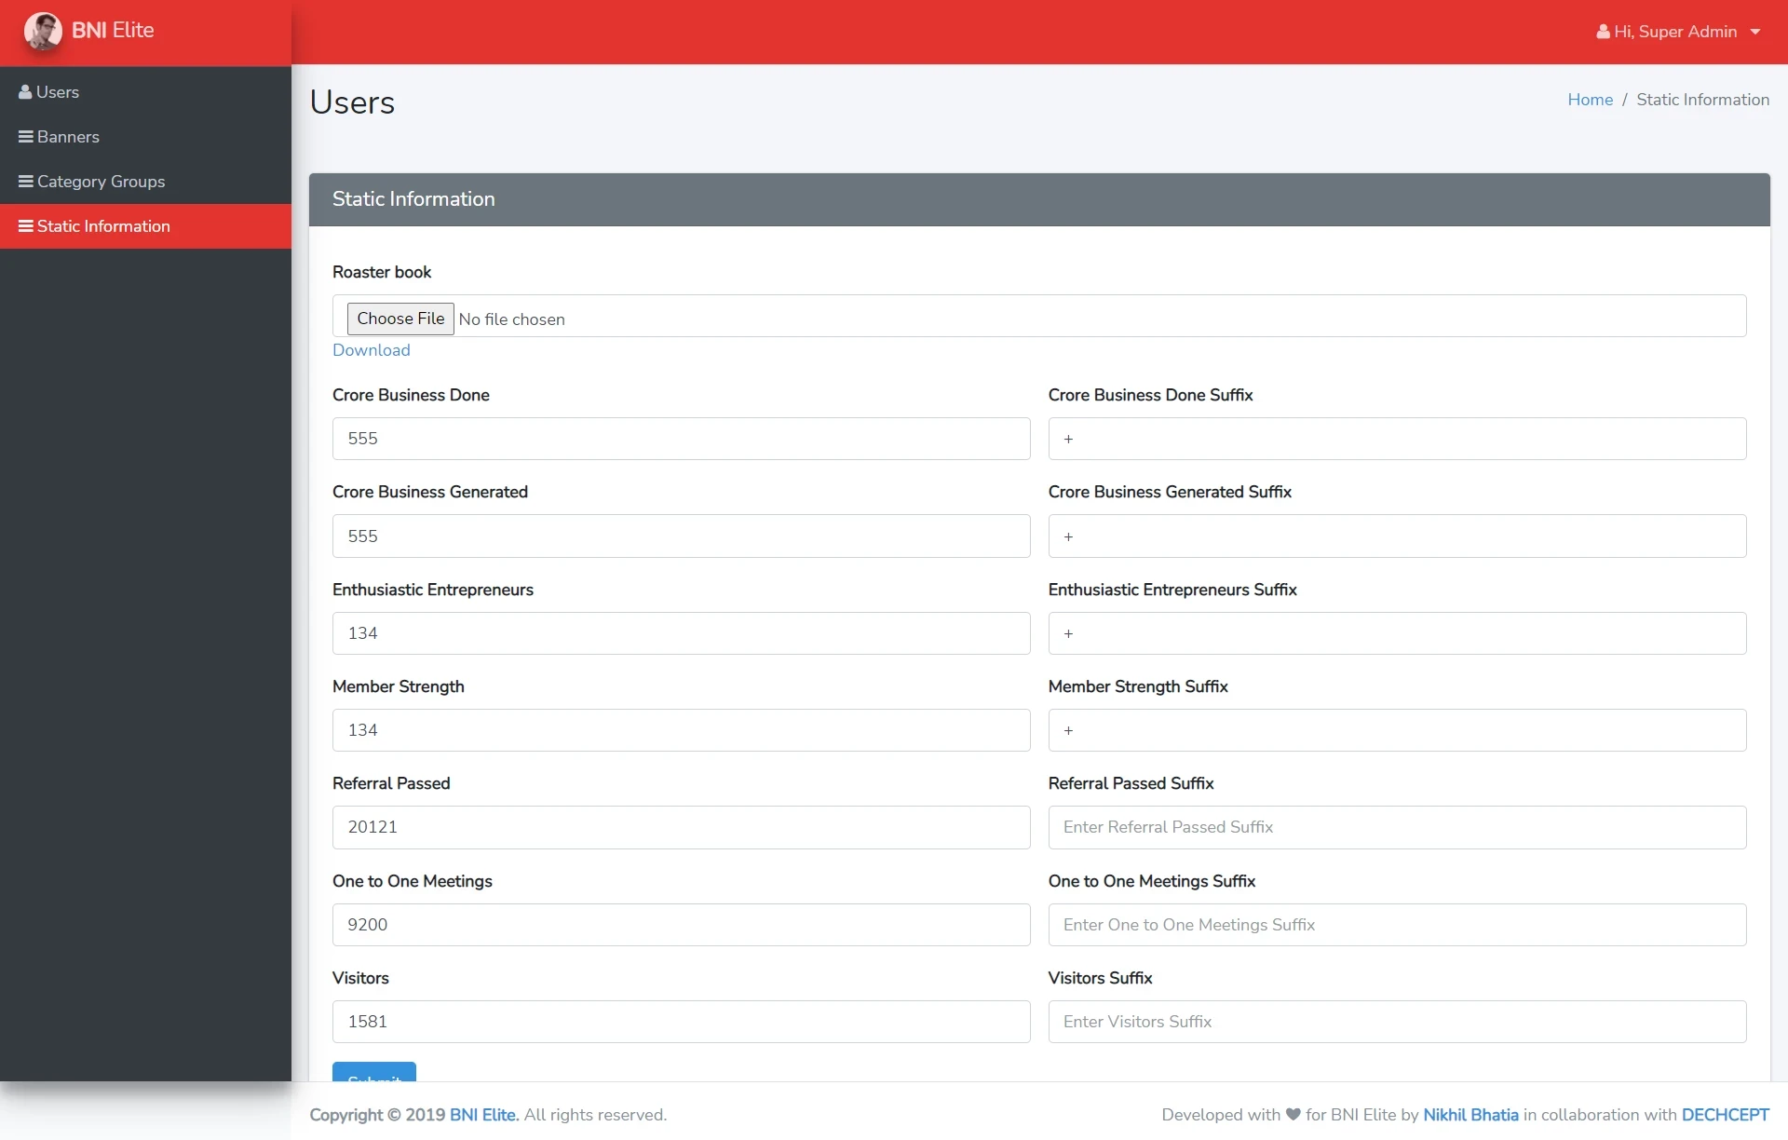
Task: Click the Visitors Suffix input field
Action: pos(1396,1022)
